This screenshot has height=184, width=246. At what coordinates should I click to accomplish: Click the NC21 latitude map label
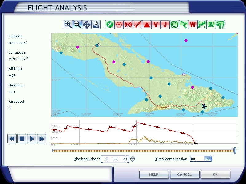[x=56, y=80]
